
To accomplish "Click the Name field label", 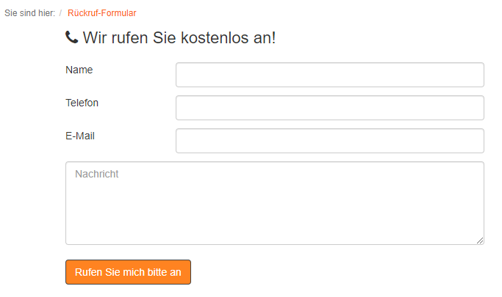I will [79, 70].
